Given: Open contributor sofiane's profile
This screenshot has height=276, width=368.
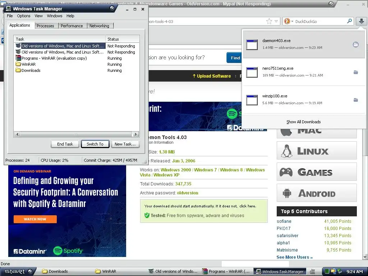Looking at the screenshot, I should point(284,221).
